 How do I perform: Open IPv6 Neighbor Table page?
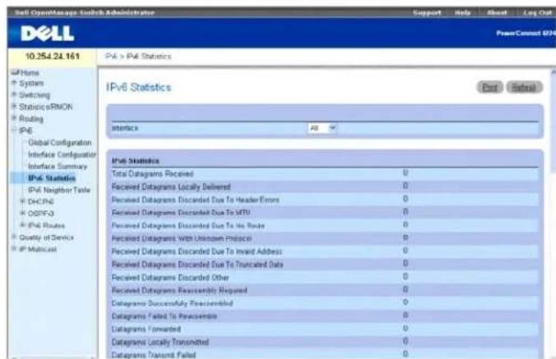(x=59, y=190)
